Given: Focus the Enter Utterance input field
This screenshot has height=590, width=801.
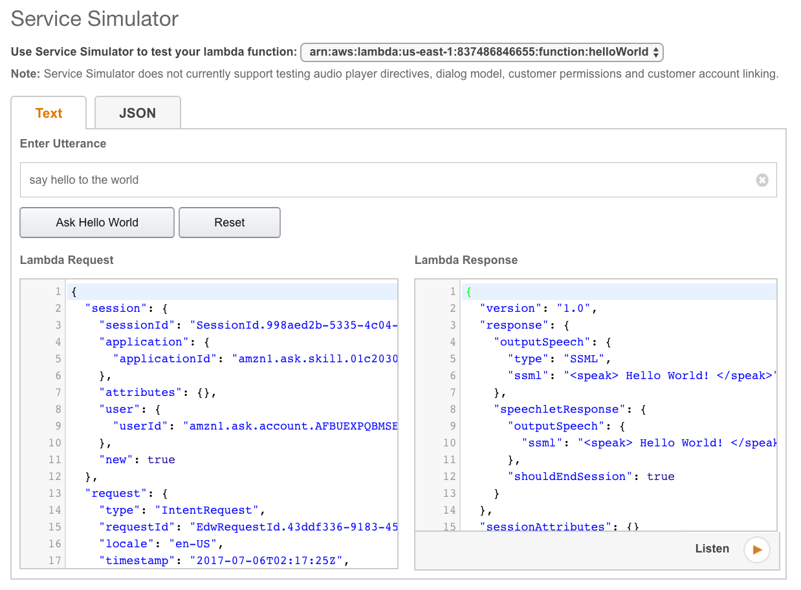Looking at the screenshot, I should (388, 180).
